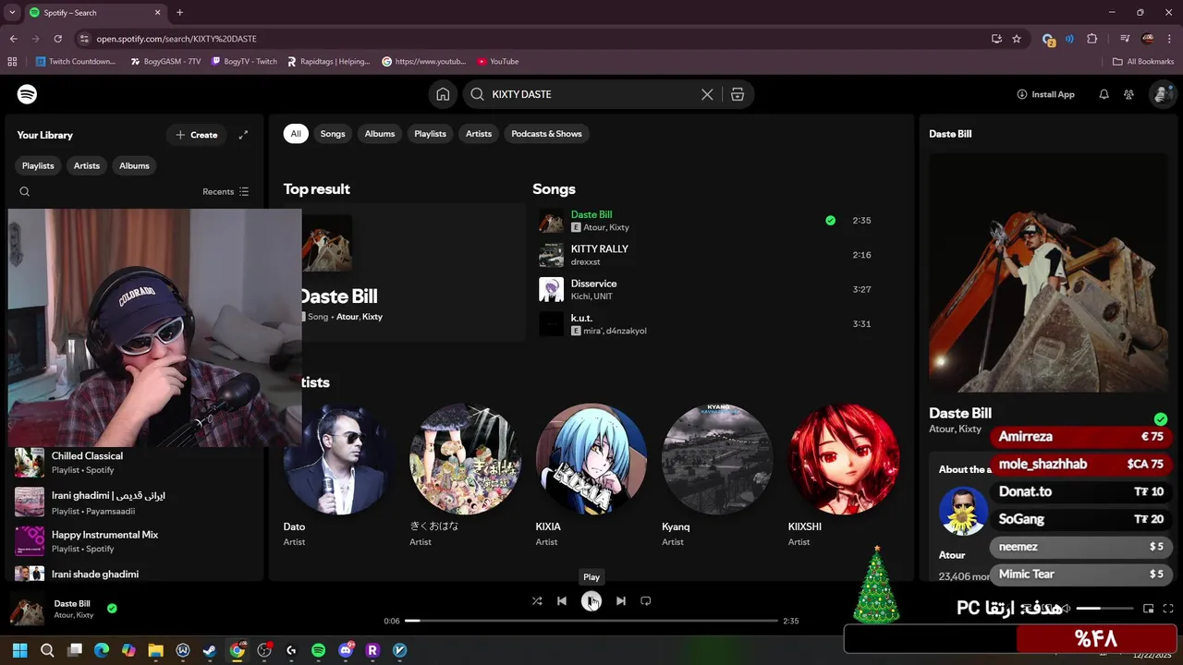This screenshot has height=665, width=1183.
Task: Toggle repeat in the player bar
Action: (646, 601)
